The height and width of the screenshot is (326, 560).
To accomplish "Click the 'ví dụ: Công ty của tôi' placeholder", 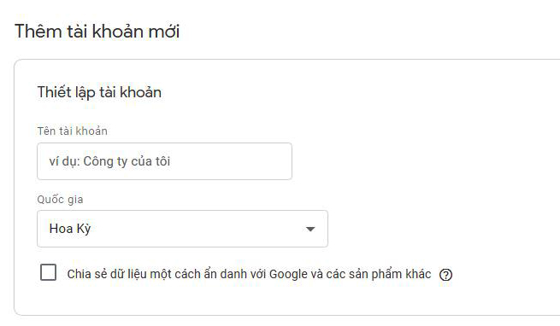I will 109,161.
